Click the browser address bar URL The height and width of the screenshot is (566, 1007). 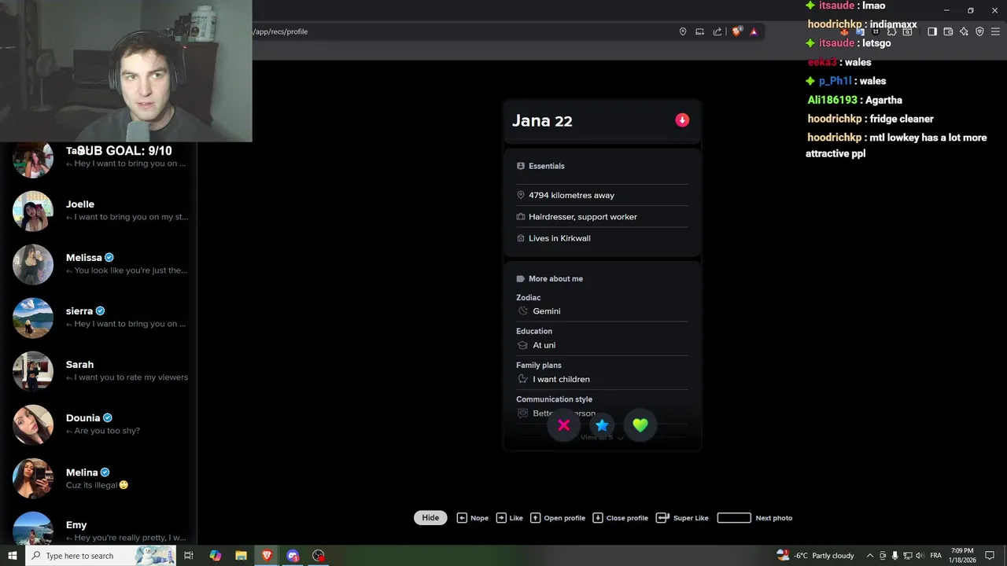click(x=281, y=31)
